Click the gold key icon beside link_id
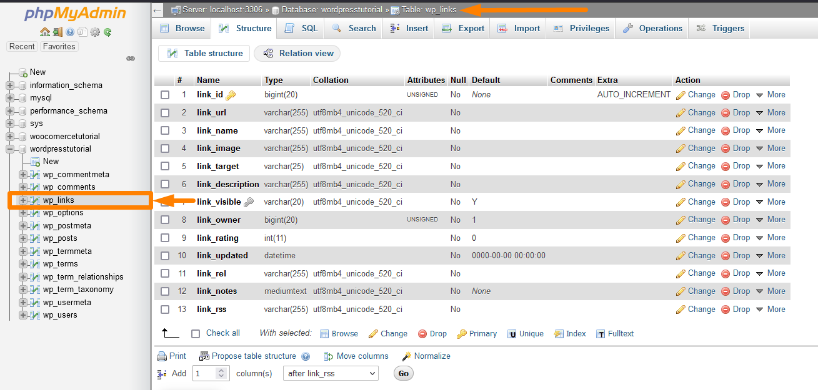This screenshot has height=390, width=818. 231,95
